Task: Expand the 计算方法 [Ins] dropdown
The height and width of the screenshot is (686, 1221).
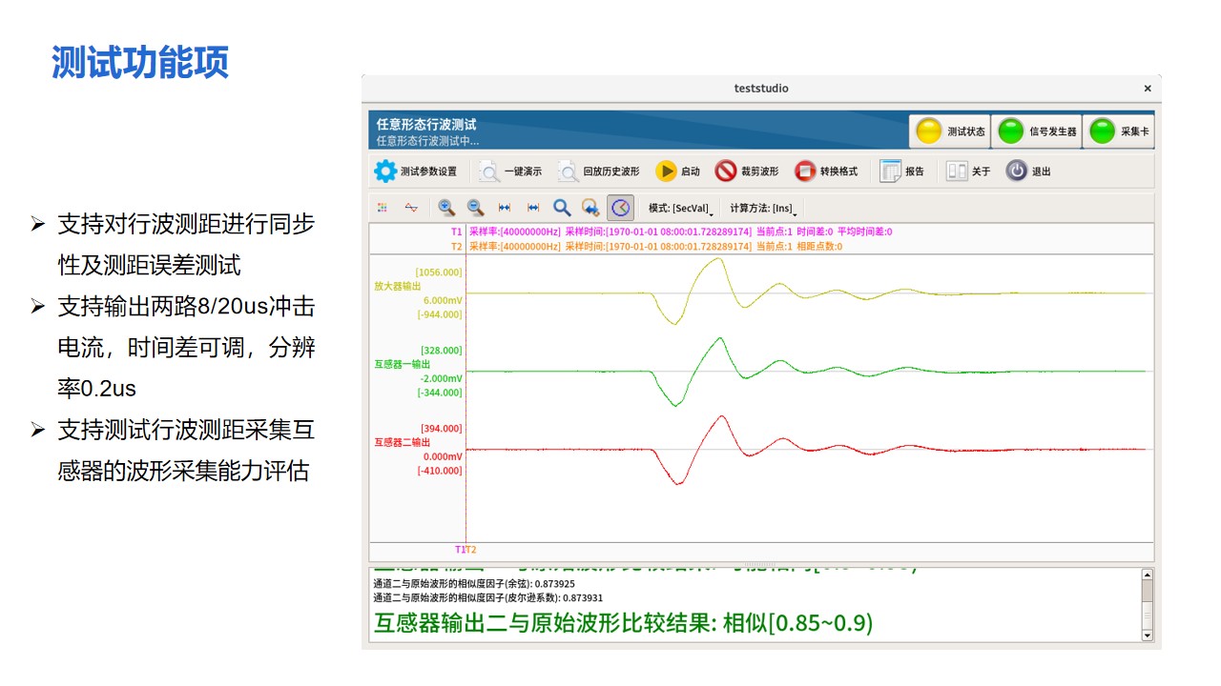Action: pos(763,209)
